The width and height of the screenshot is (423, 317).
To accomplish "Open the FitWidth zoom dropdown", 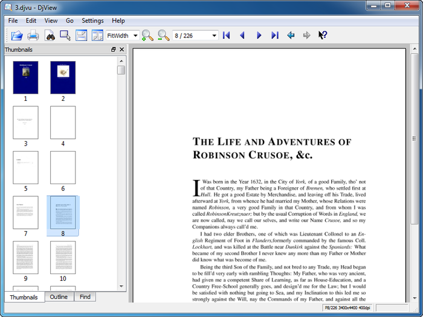I will (x=123, y=36).
